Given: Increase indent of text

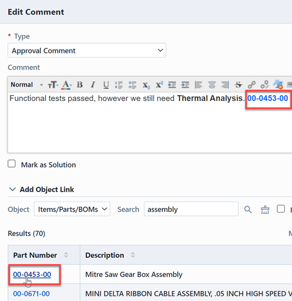Looking at the screenshot, I should [x=185, y=85].
